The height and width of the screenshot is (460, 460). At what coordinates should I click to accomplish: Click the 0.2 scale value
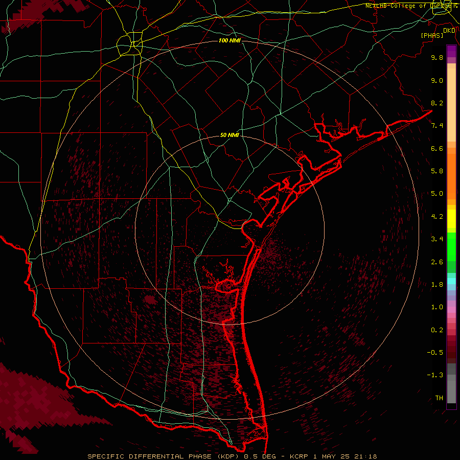pyautogui.click(x=437, y=330)
